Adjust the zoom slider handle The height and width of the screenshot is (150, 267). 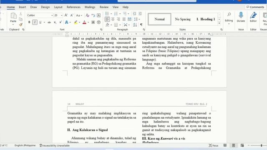[x=262, y=145]
